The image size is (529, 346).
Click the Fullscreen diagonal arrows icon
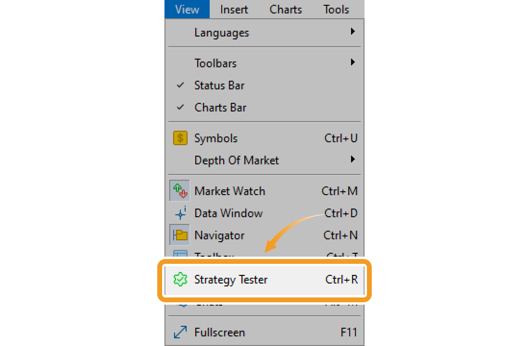[x=180, y=332]
